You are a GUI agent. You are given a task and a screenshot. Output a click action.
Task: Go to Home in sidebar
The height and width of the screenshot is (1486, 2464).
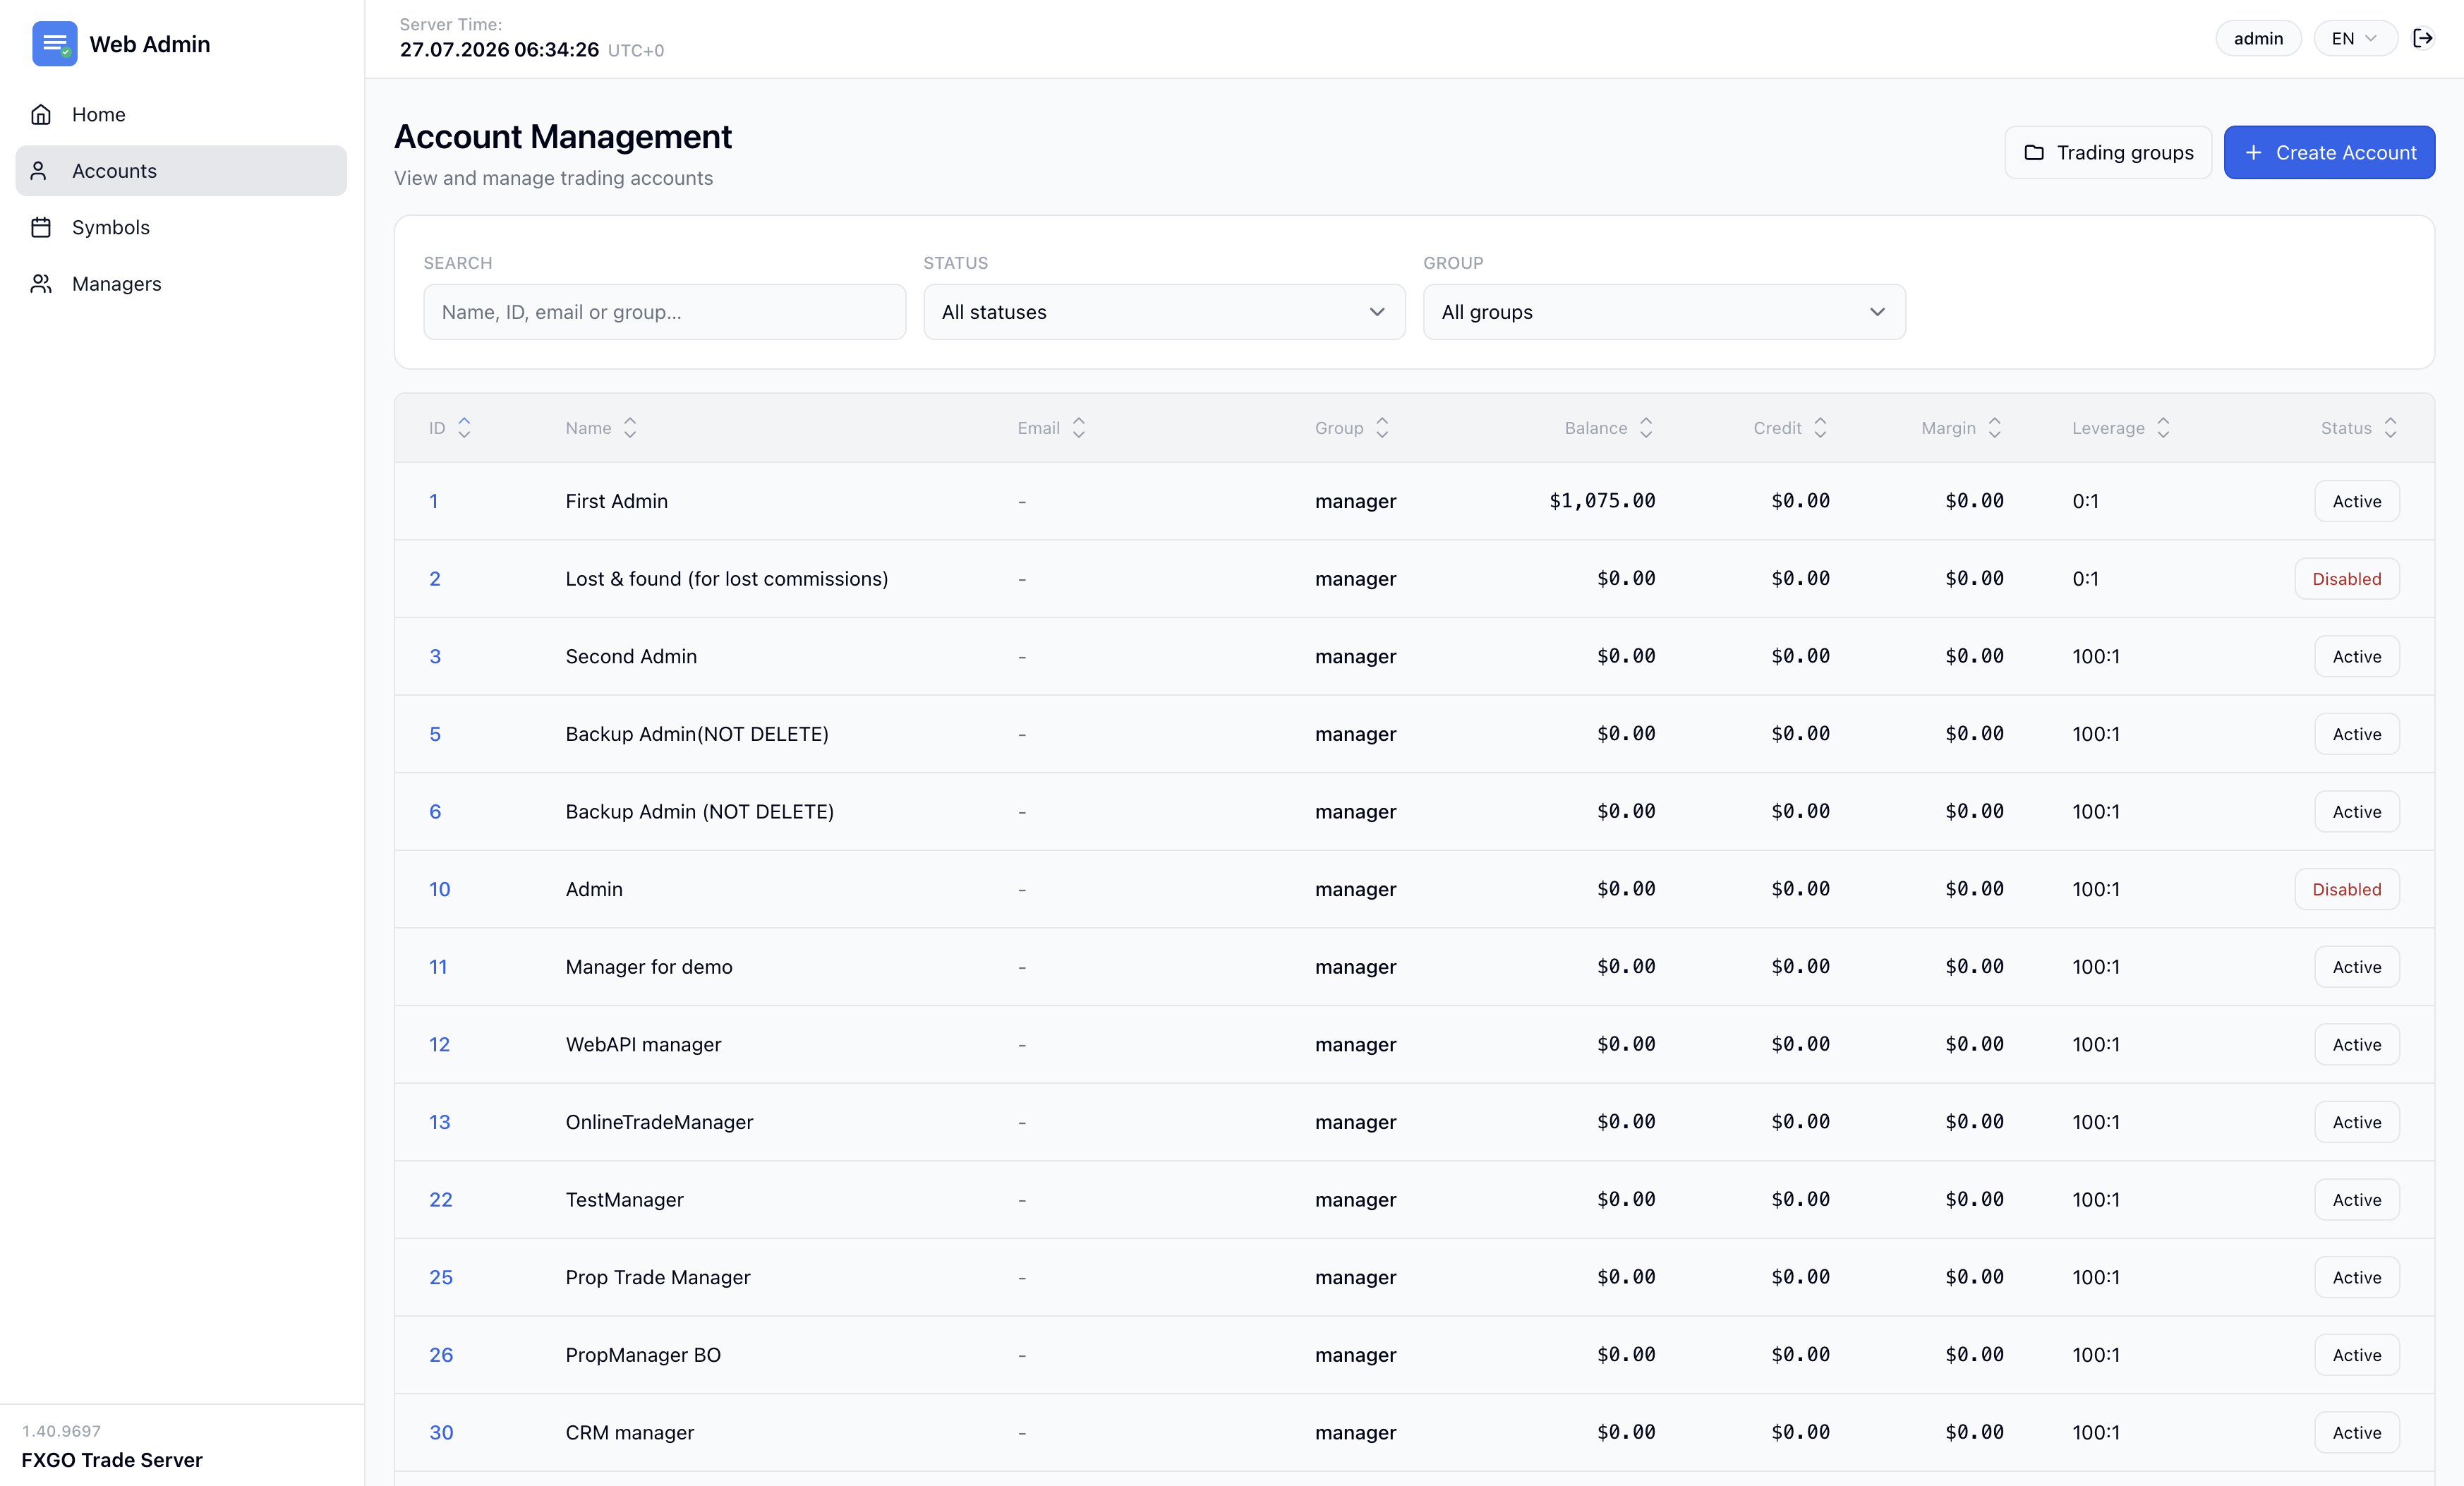click(181, 114)
